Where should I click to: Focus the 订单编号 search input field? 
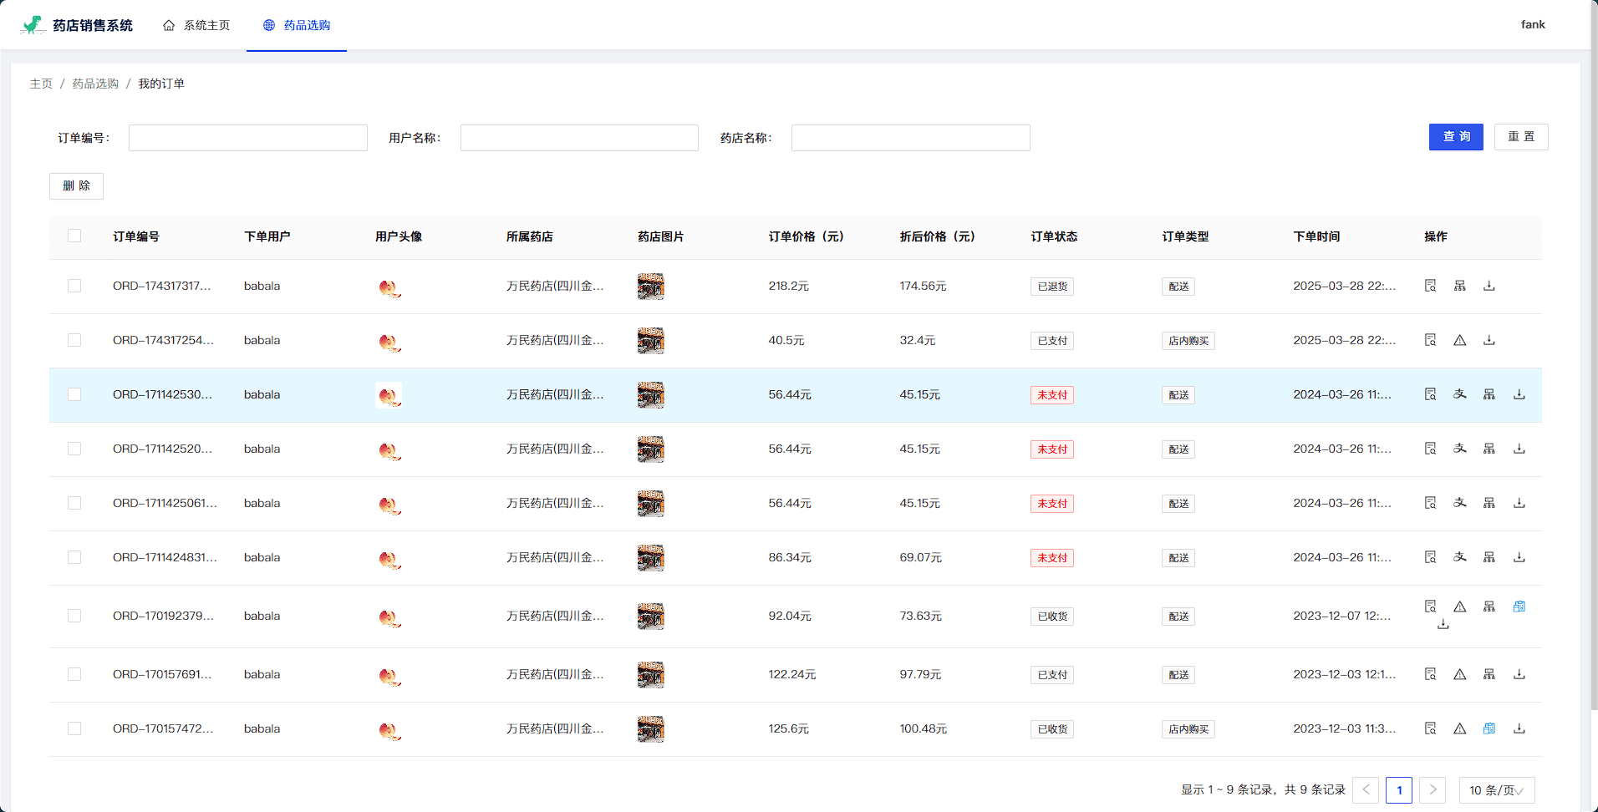248,138
